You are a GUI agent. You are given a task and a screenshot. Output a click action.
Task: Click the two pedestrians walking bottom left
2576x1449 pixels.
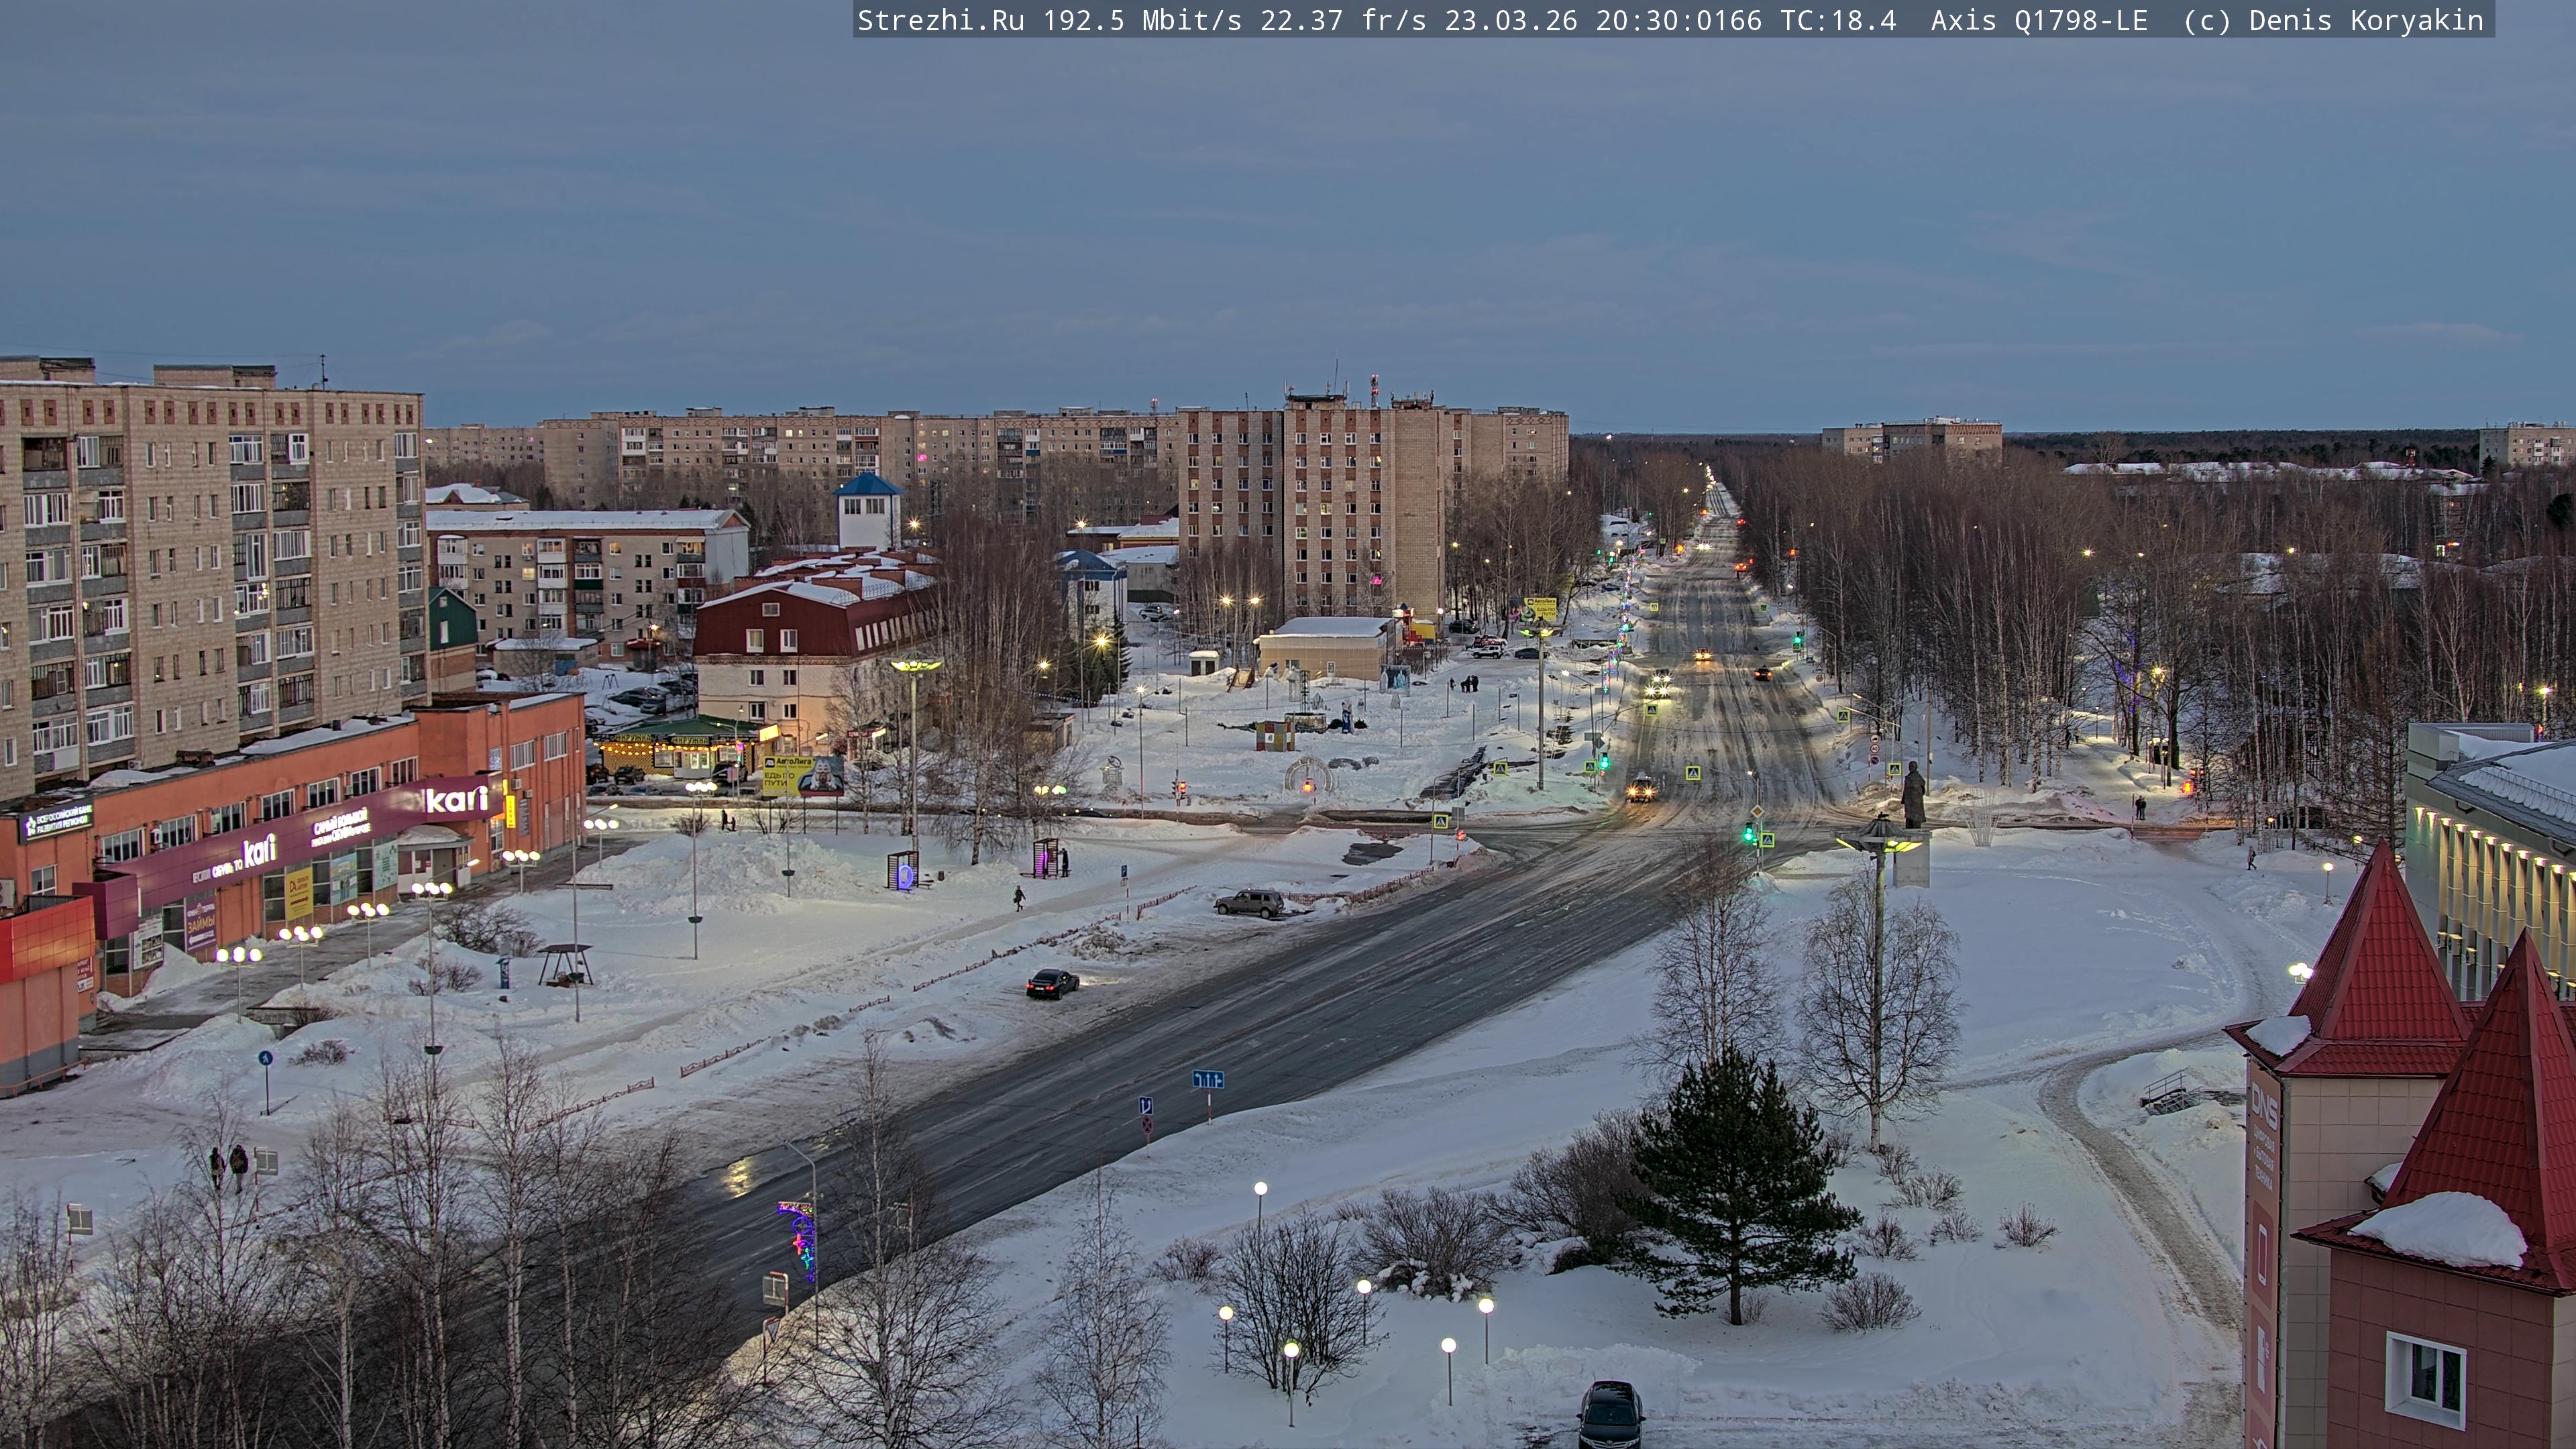(228, 1167)
